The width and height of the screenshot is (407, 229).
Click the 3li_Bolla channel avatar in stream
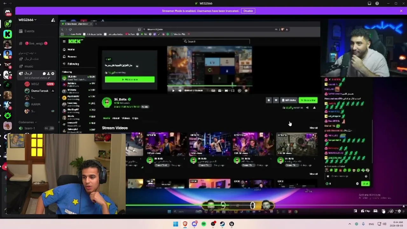click(x=107, y=102)
